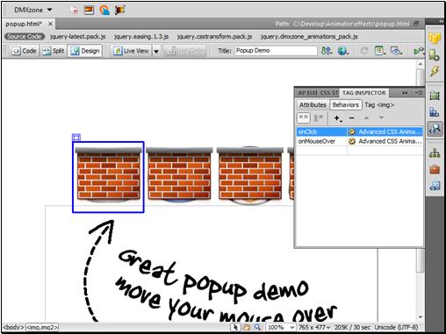
Task: Click the Refresh design view icon
Action: (364, 51)
